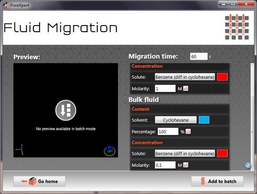Click the Percentage label
This screenshot has height=194, width=257.
click(x=144, y=132)
